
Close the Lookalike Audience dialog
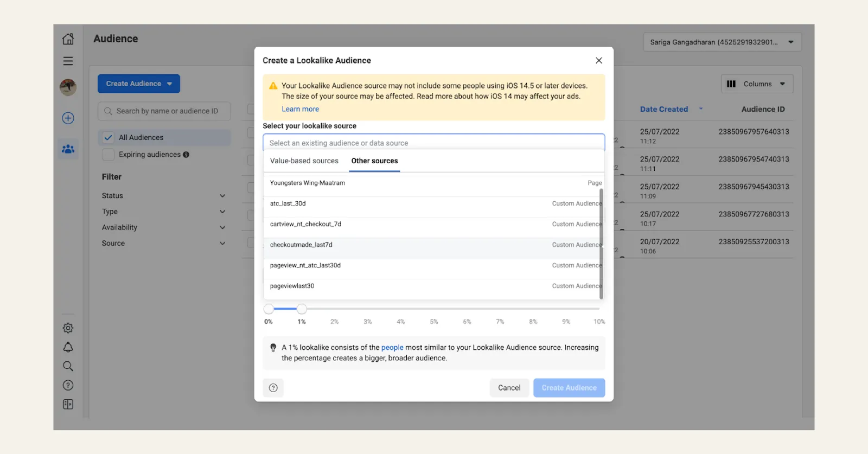click(x=599, y=60)
